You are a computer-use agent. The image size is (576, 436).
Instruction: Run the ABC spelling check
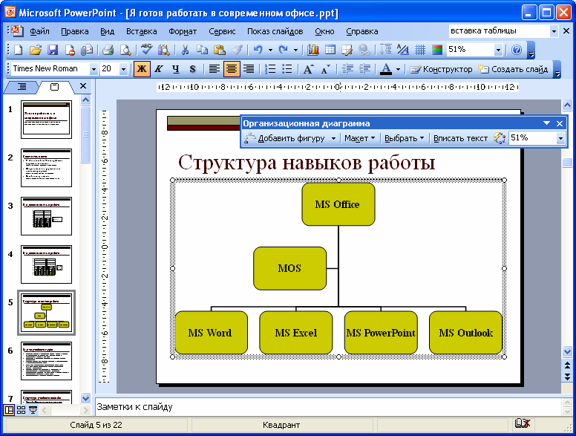pos(146,50)
